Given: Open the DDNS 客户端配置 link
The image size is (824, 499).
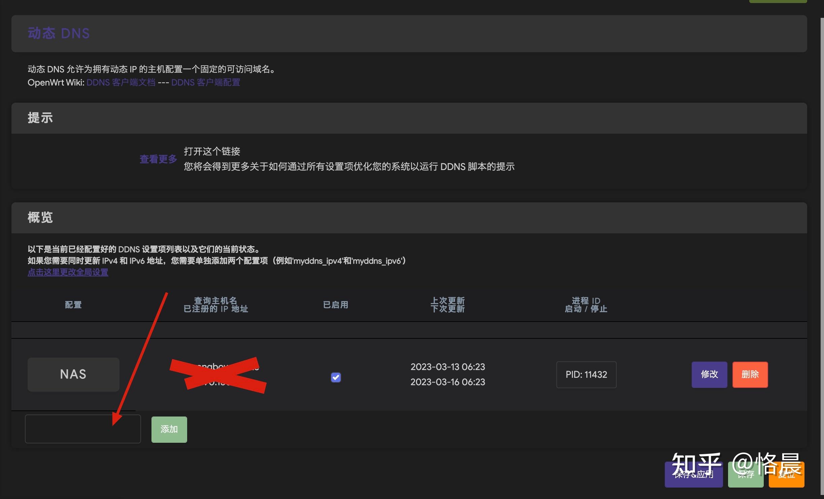Looking at the screenshot, I should pyautogui.click(x=206, y=82).
